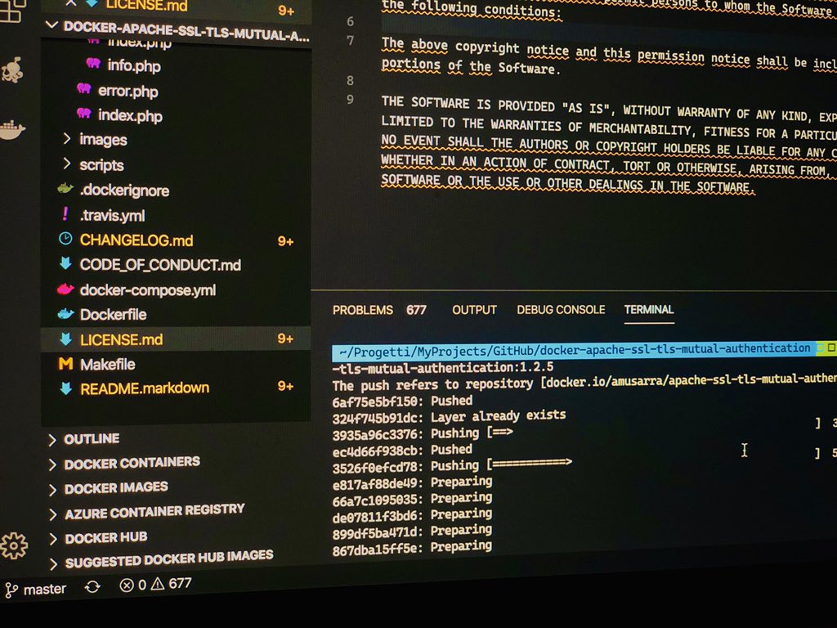Click 'The above copyright notice' text in editor
This screenshot has width=837, height=628.
pyautogui.click(x=451, y=46)
